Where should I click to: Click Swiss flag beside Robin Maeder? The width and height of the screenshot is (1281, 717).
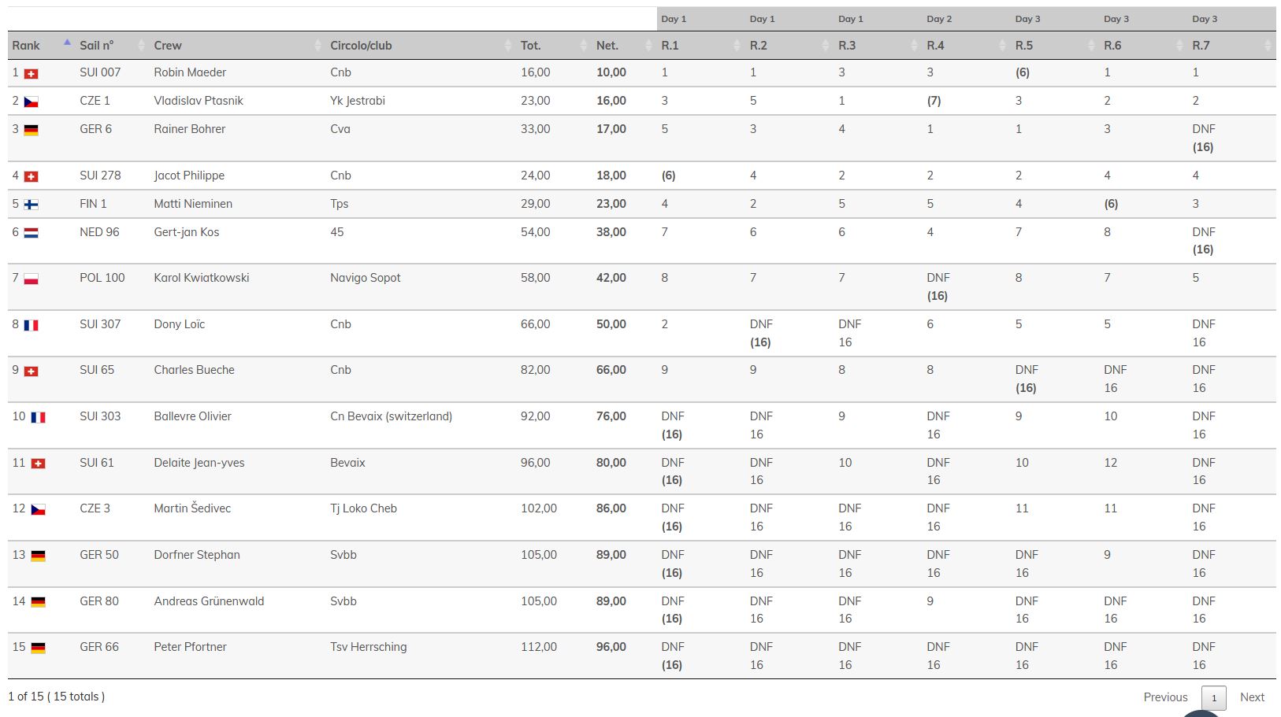pos(31,73)
